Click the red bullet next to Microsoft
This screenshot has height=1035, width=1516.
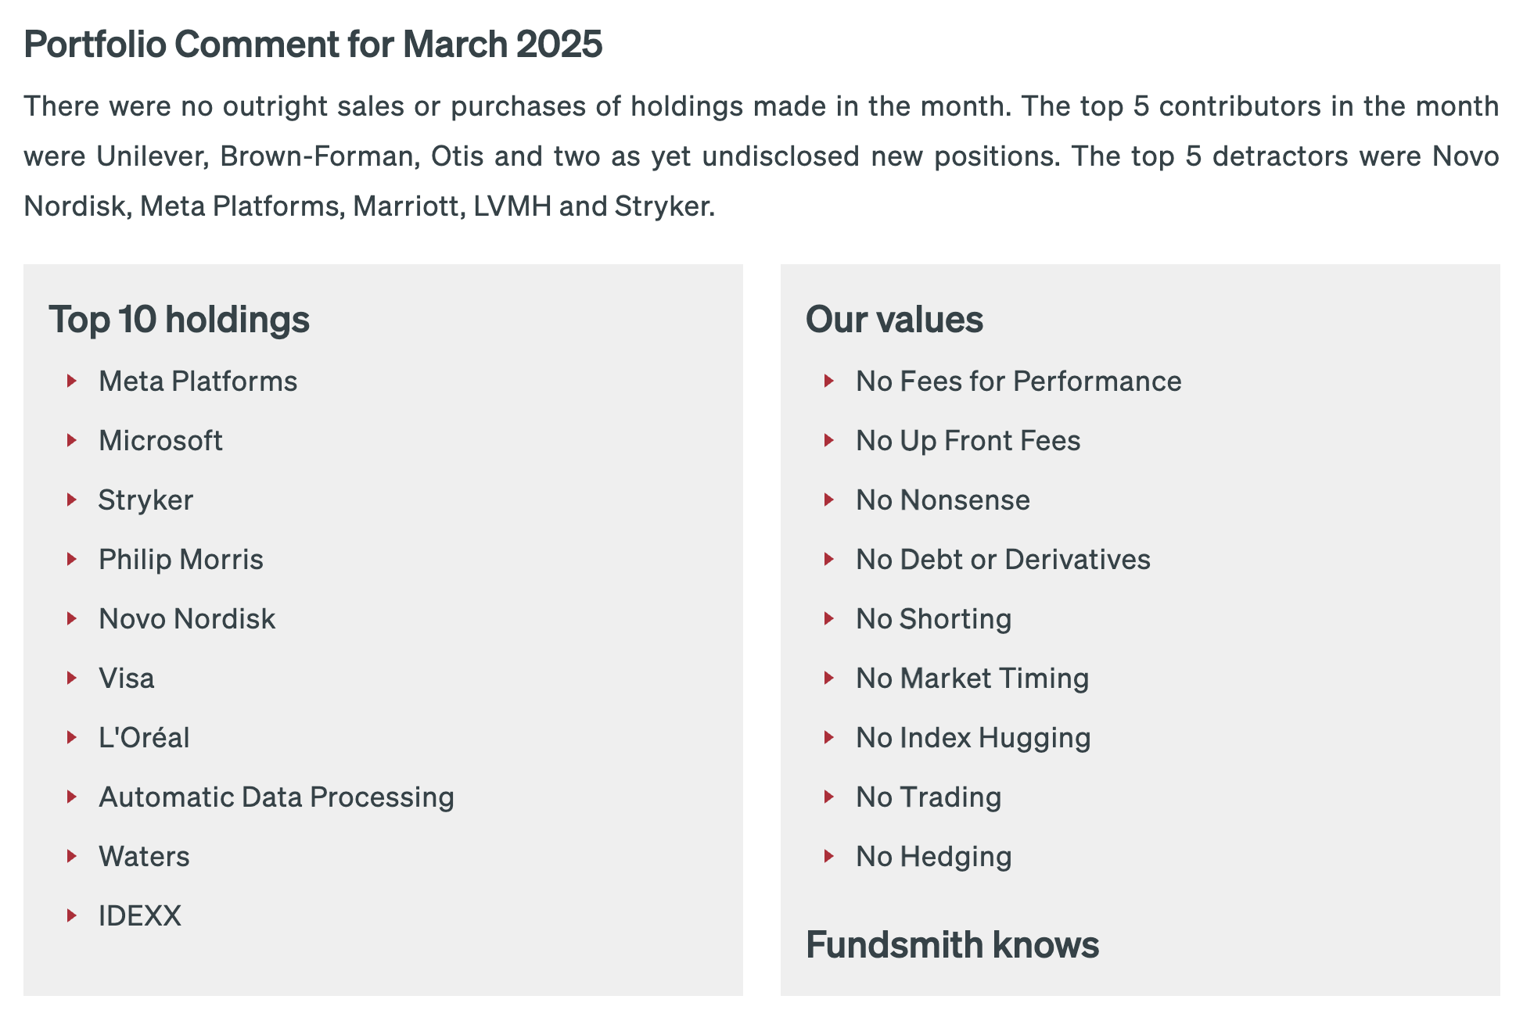click(x=72, y=441)
